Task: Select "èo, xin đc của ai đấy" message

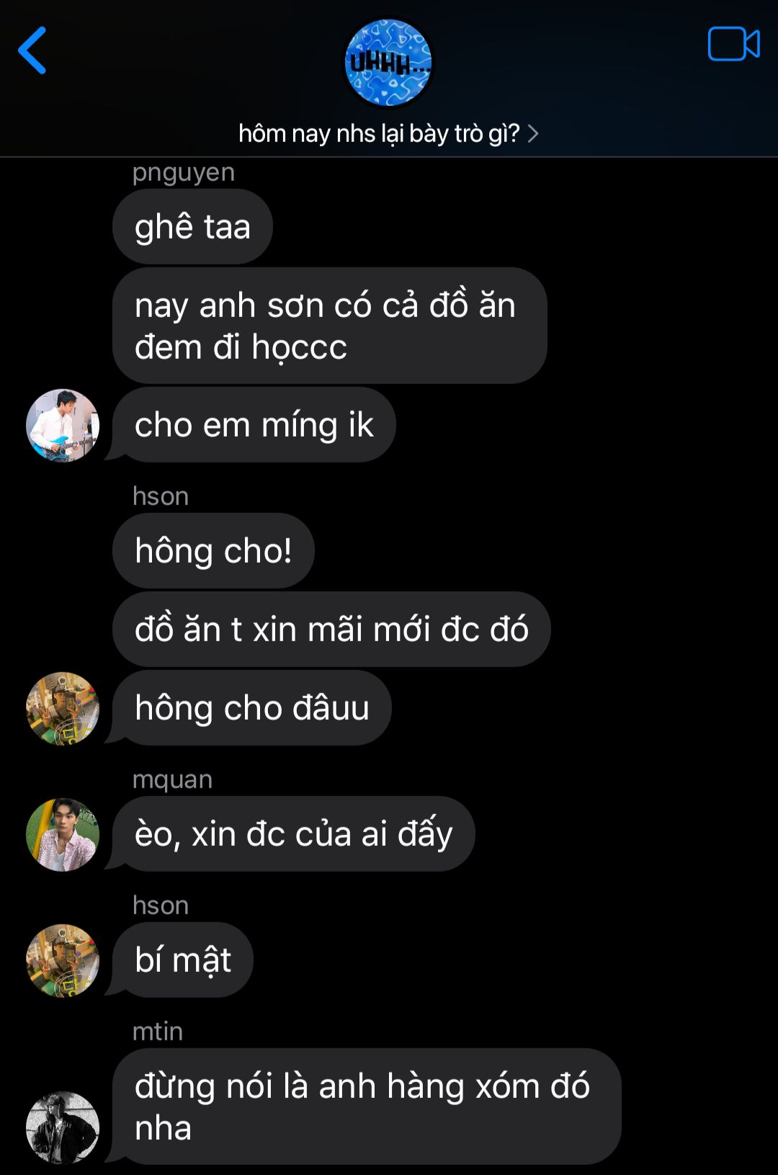Action: [293, 834]
